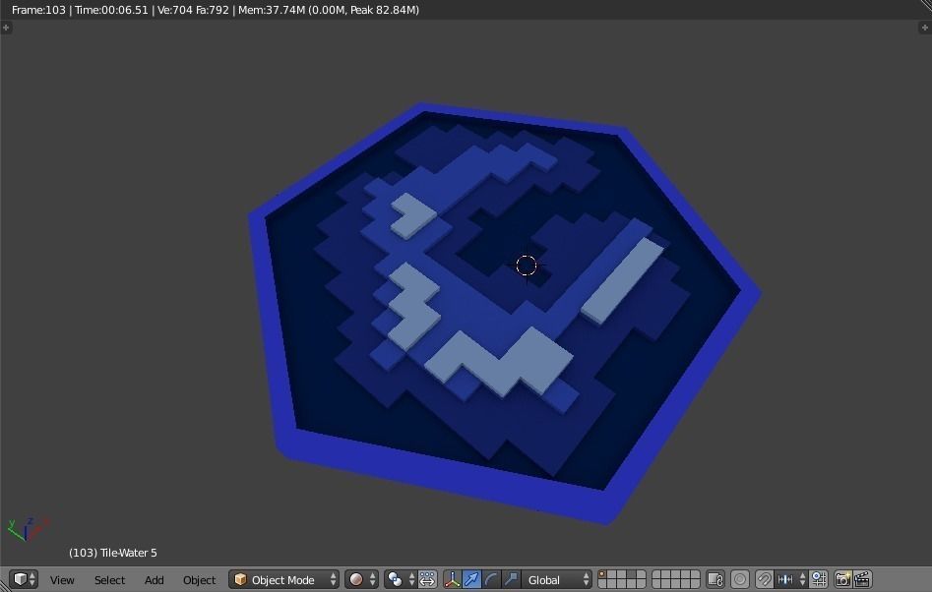
Task: Click the 'Ve:704 Fa:792' stats text
Action: pos(193,10)
